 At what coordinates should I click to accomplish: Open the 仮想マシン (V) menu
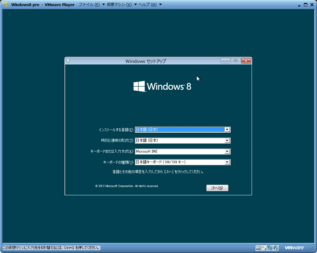[119, 5]
